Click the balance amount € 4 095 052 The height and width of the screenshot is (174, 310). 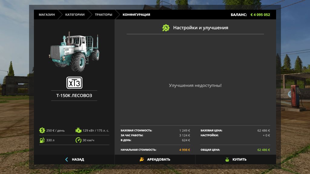tap(260, 14)
